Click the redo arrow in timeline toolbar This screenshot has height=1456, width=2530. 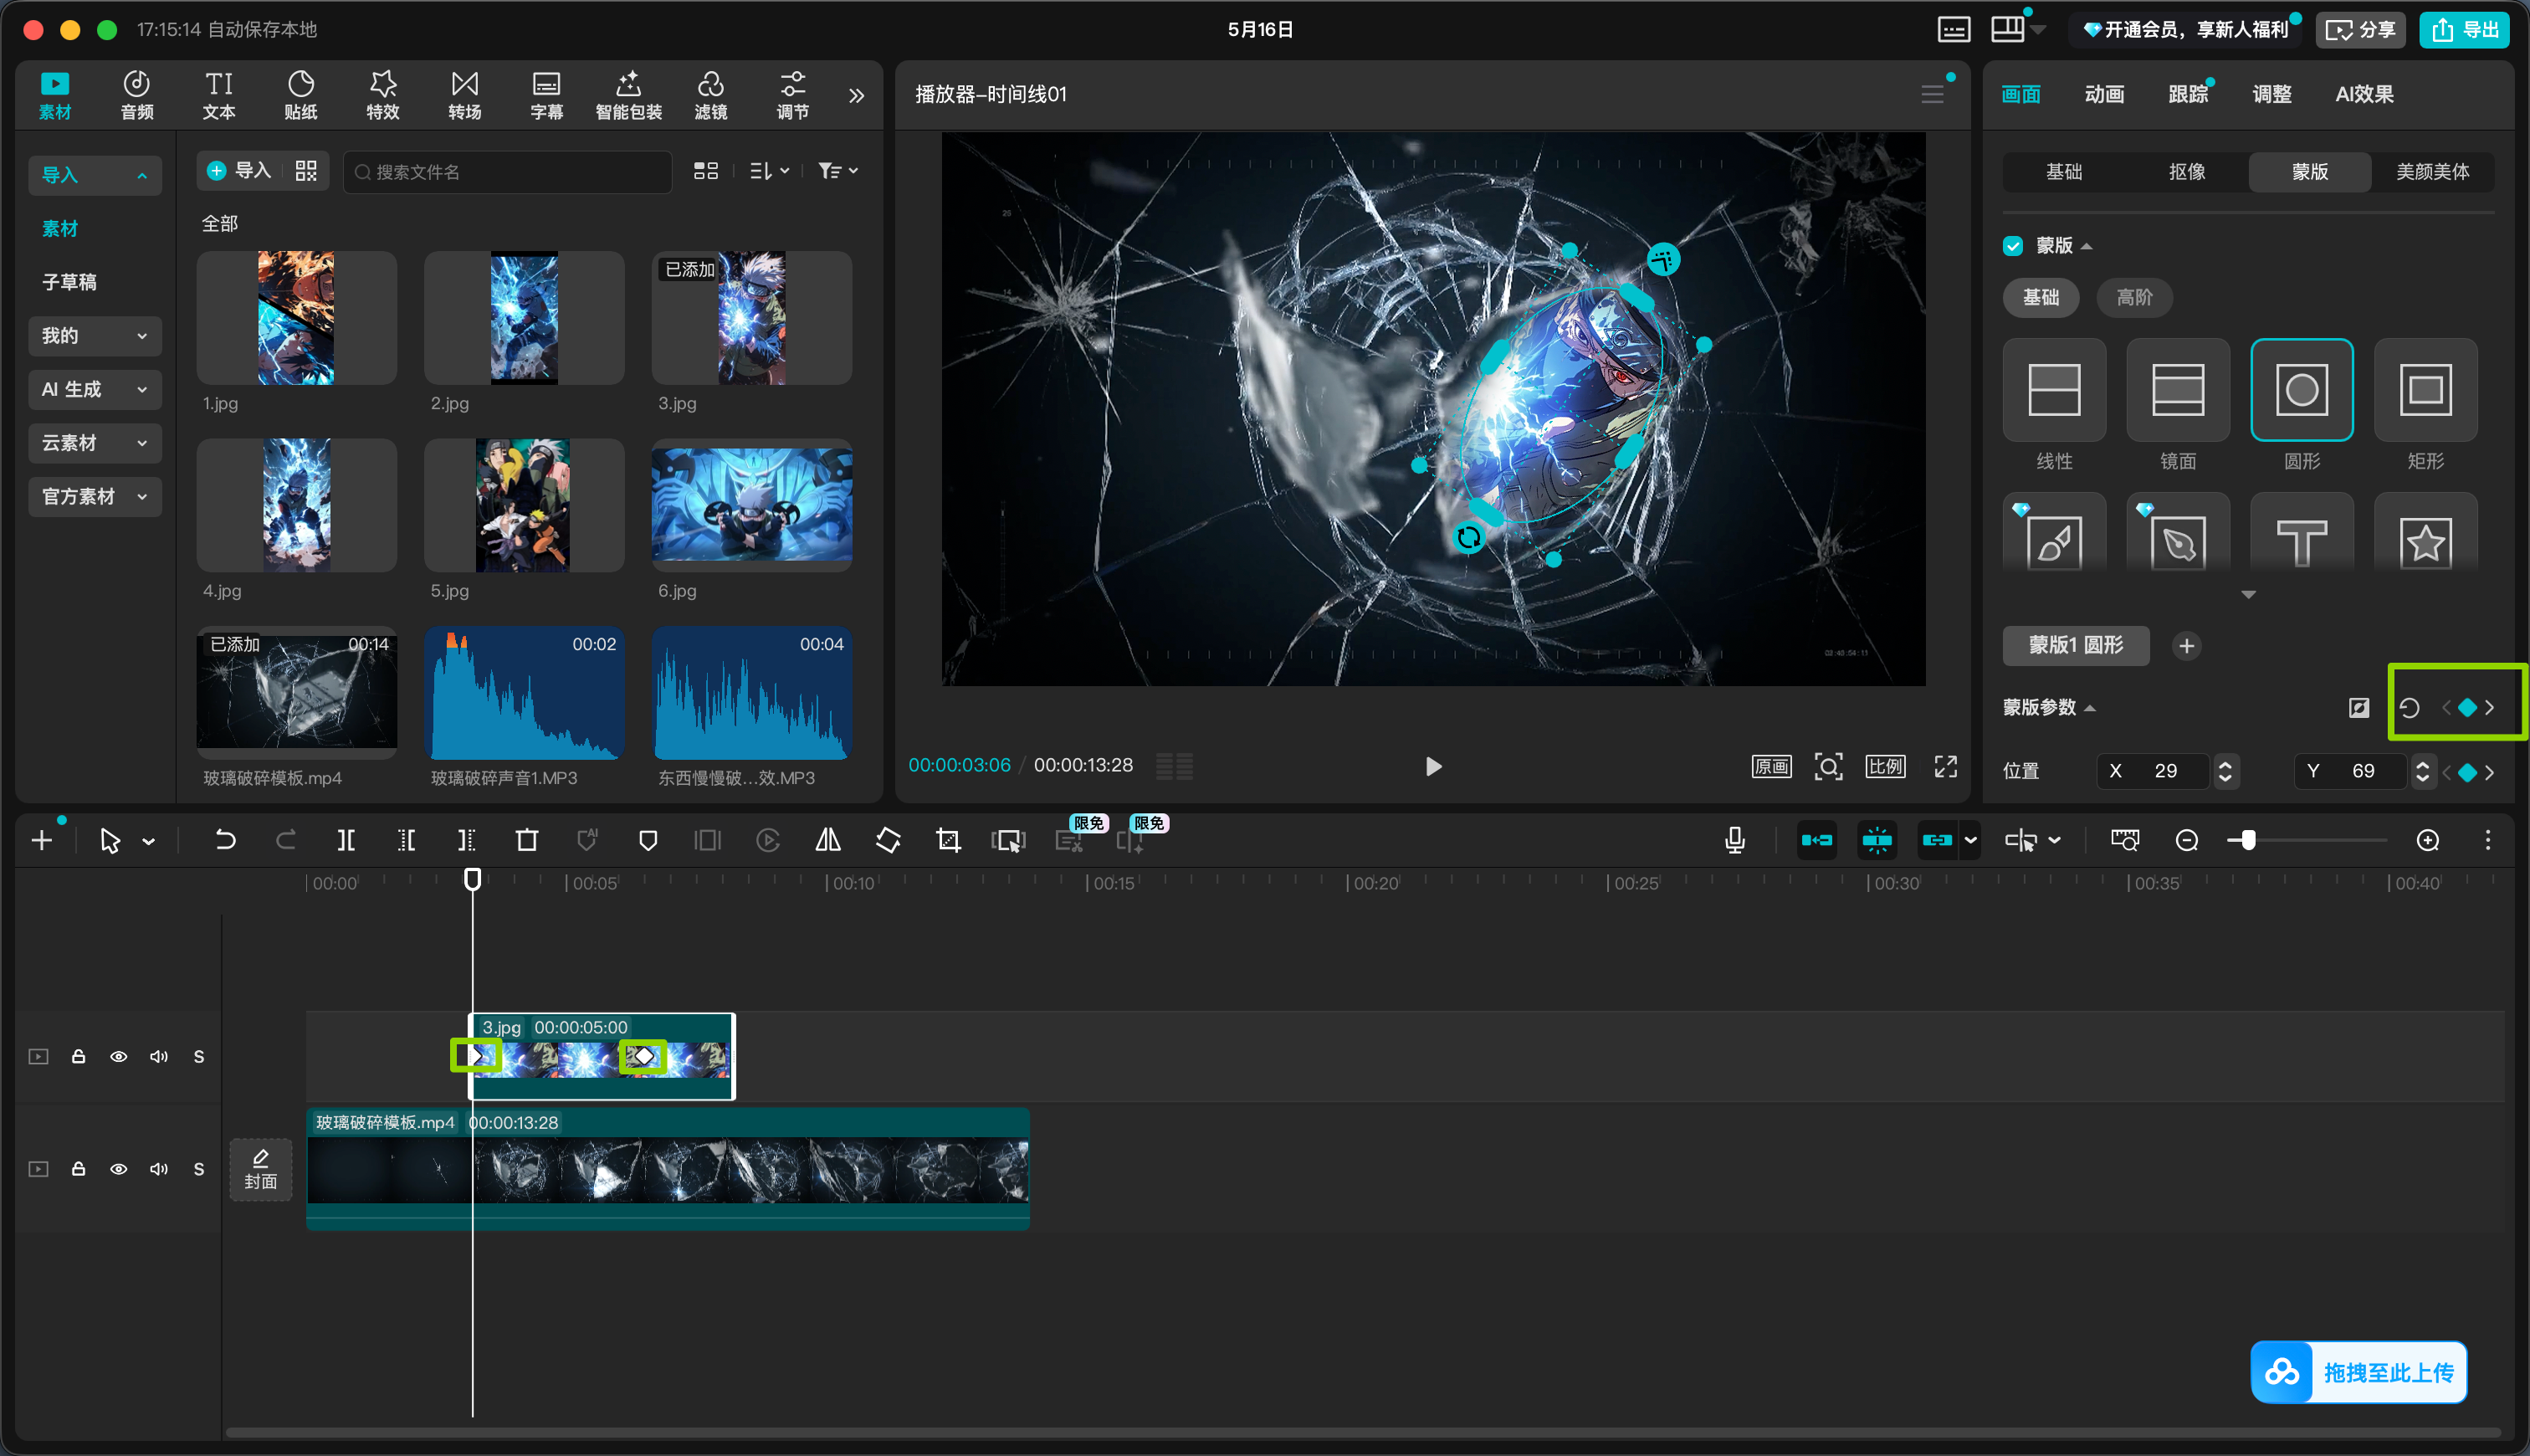pos(286,841)
